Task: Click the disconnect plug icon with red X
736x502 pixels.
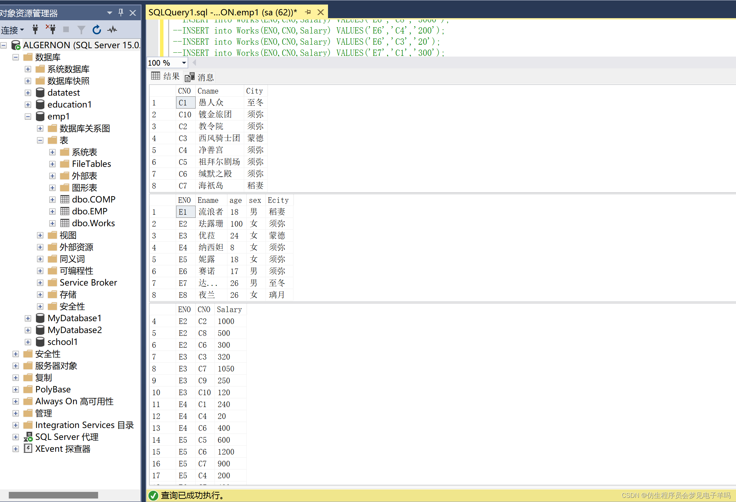Action: [51, 30]
